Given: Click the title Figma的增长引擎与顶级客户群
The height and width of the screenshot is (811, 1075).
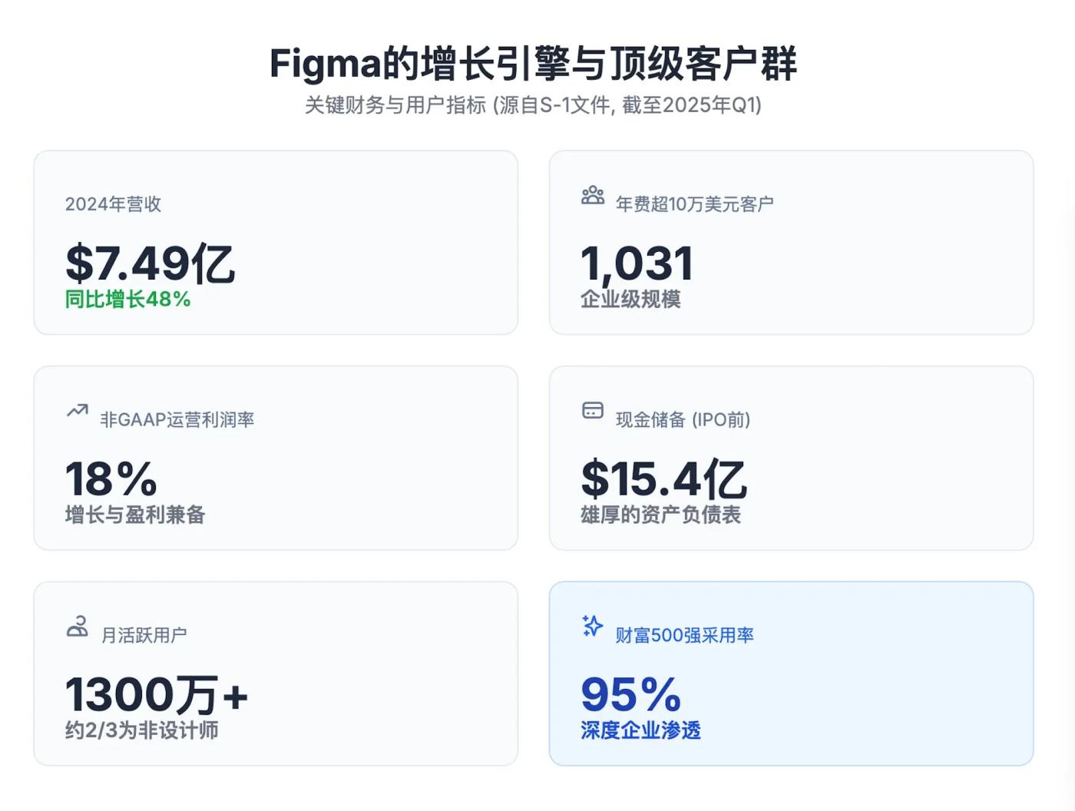Looking at the screenshot, I should 533,64.
